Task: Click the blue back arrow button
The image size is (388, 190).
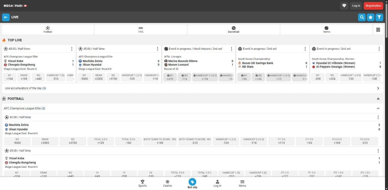Action: coord(6,17)
